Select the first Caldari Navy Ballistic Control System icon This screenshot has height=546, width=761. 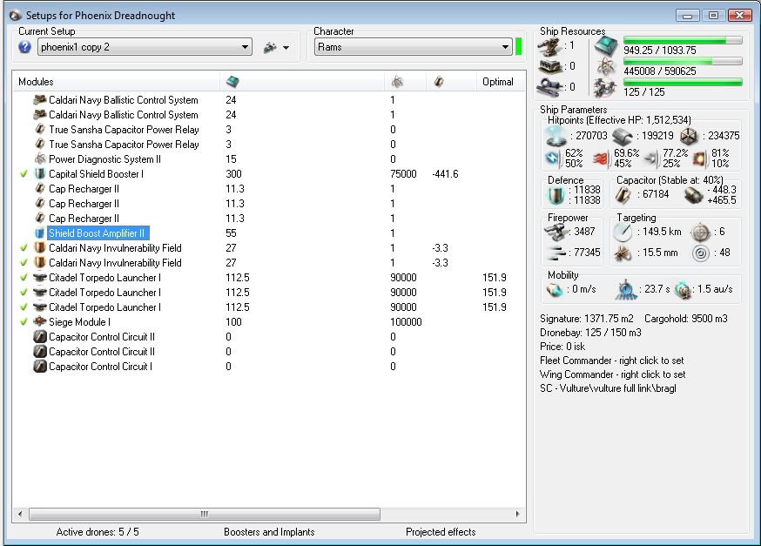point(40,100)
